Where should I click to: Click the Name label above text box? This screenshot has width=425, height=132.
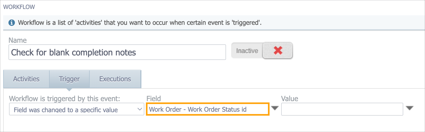pos(18,40)
